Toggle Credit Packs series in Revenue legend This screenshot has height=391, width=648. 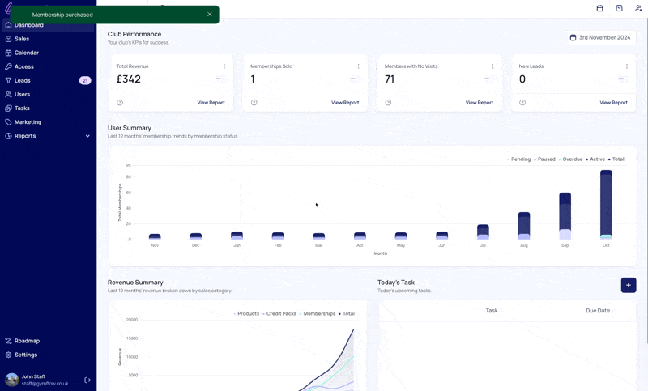coord(281,313)
